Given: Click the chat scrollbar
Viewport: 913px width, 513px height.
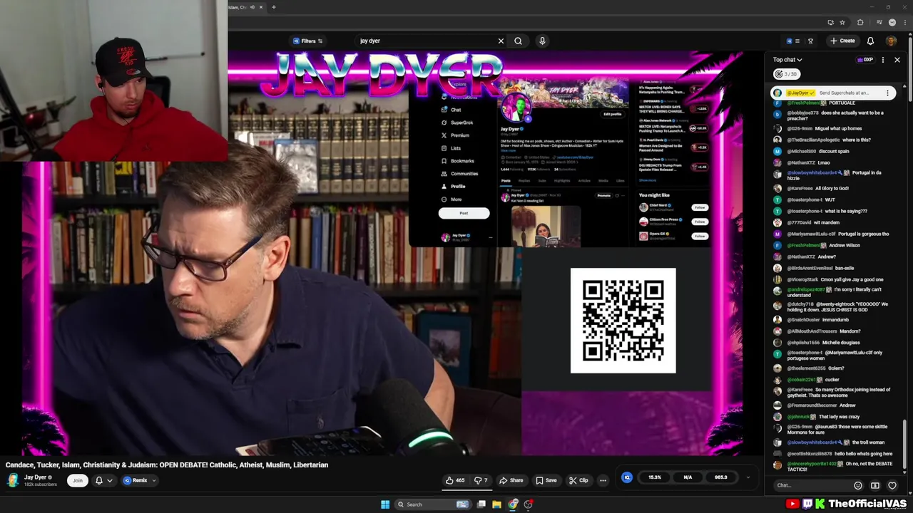Looking at the screenshot, I should point(904,445).
